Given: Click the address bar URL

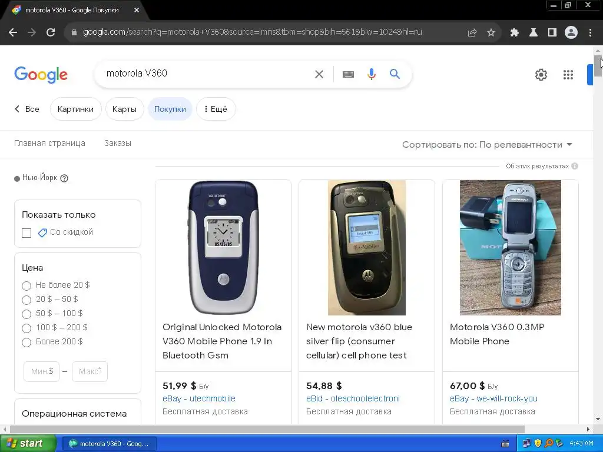Looking at the screenshot, I should [x=252, y=32].
